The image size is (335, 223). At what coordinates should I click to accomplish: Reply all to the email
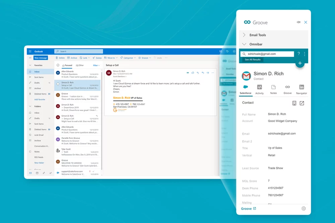point(203,73)
